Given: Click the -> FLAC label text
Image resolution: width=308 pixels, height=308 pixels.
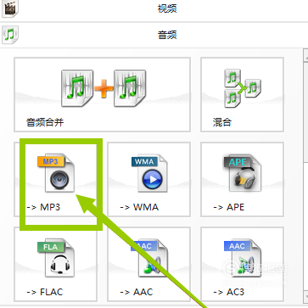Looking at the screenshot, I should pyautogui.click(x=45, y=292).
